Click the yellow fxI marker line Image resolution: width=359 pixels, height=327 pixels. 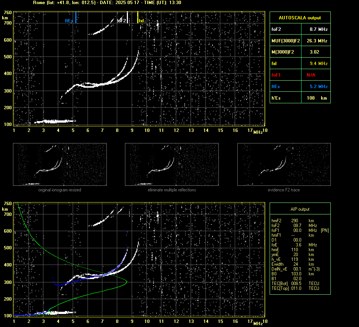(x=138, y=17)
